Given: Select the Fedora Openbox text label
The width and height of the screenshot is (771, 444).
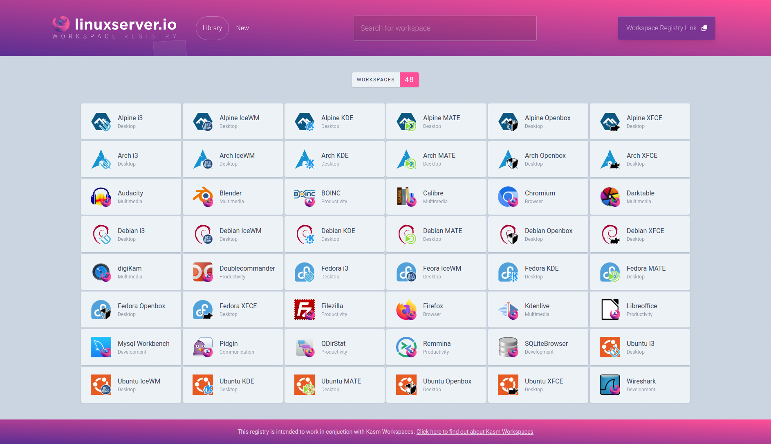Looking at the screenshot, I should [x=141, y=306].
